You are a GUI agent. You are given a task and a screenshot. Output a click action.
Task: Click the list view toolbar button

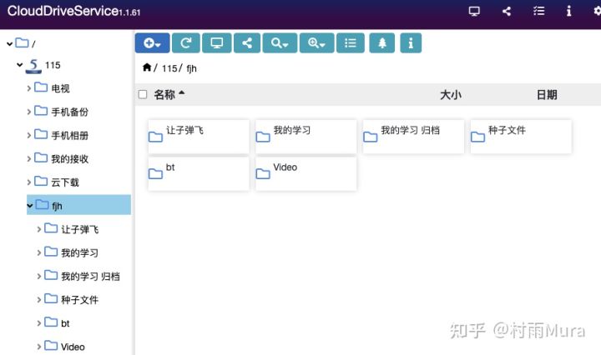tap(351, 42)
